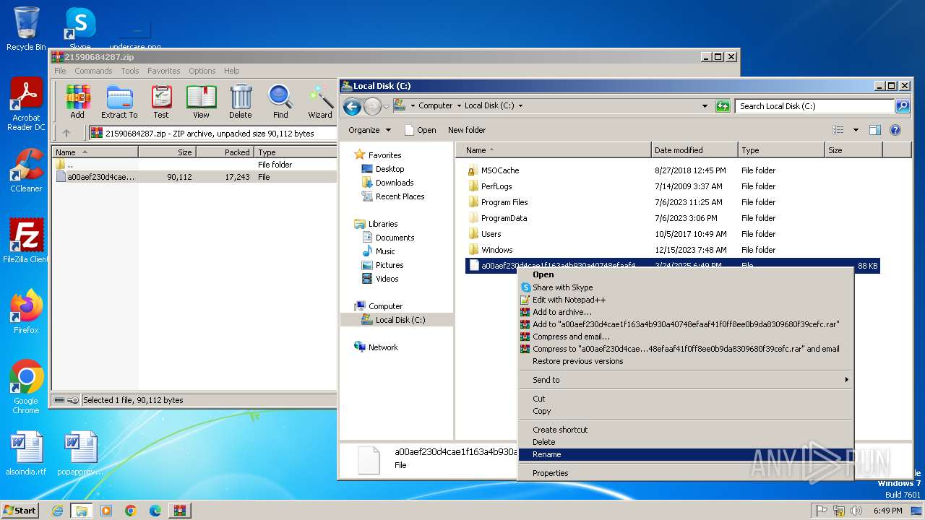Launch the FileZilla Client desktop icon
925x520 pixels.
[26, 240]
